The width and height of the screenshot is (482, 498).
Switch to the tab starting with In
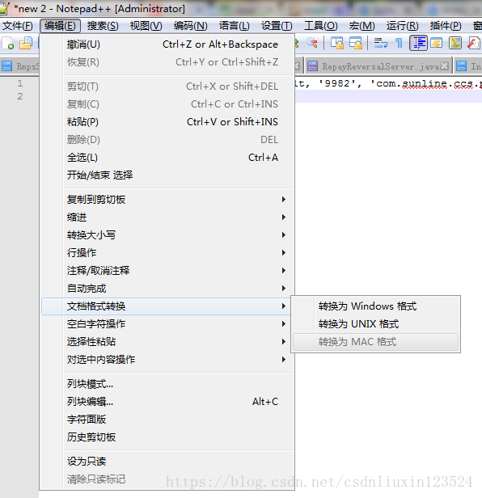468,66
